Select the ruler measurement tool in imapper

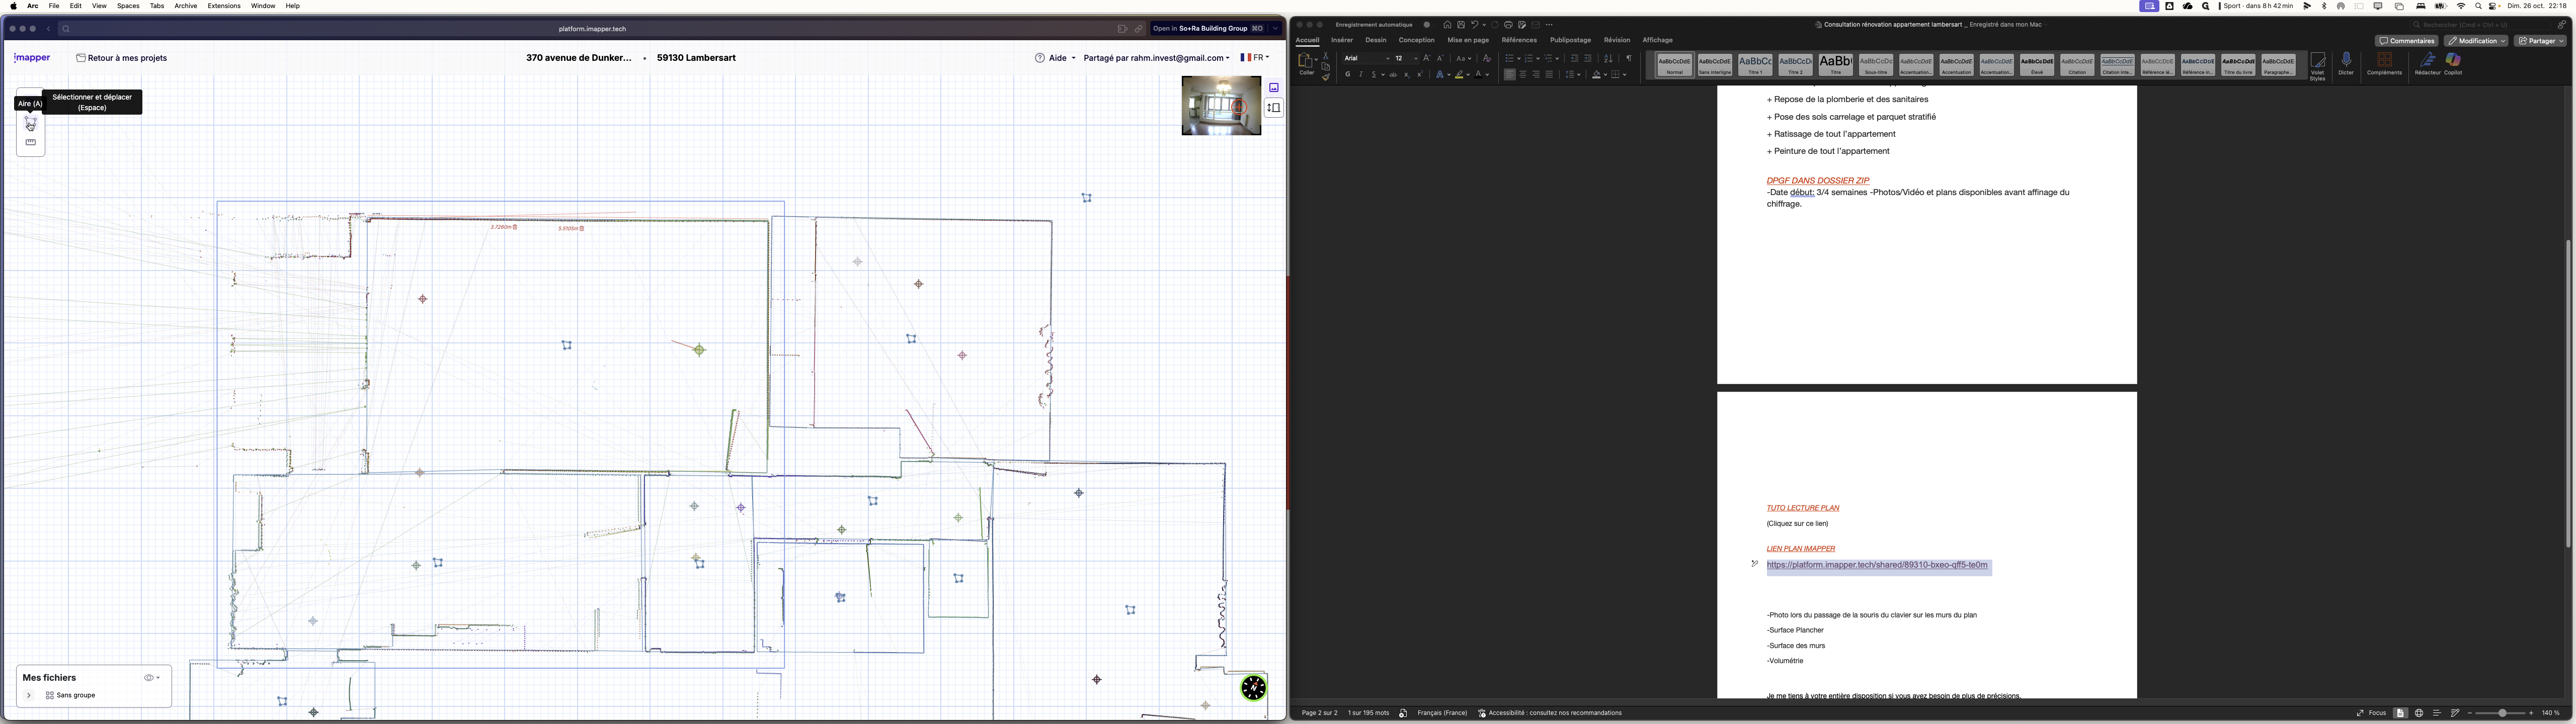30,141
